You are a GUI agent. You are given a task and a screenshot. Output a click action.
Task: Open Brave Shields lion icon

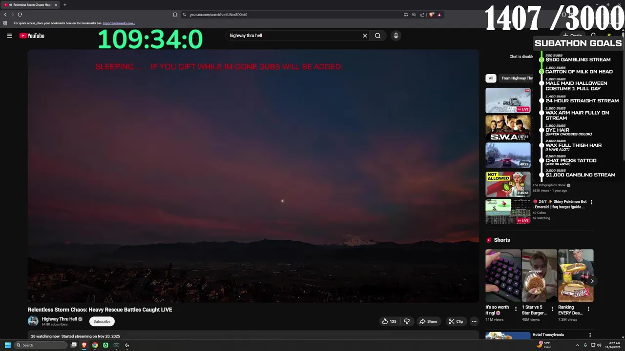point(432,15)
